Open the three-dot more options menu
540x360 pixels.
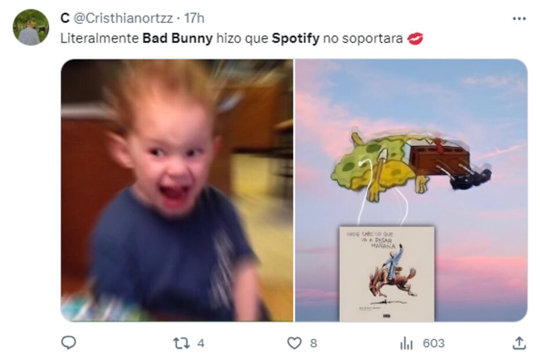[x=519, y=19]
